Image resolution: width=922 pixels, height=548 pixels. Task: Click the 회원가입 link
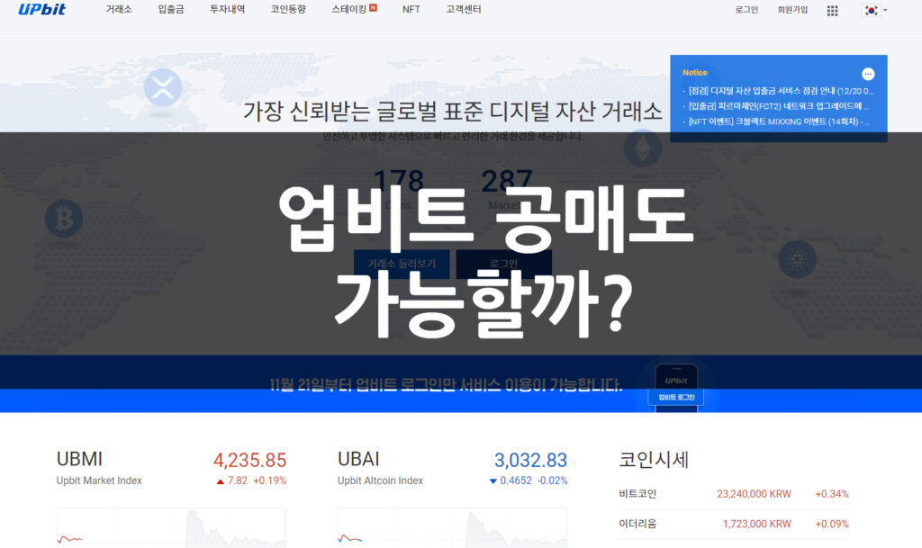(x=792, y=10)
